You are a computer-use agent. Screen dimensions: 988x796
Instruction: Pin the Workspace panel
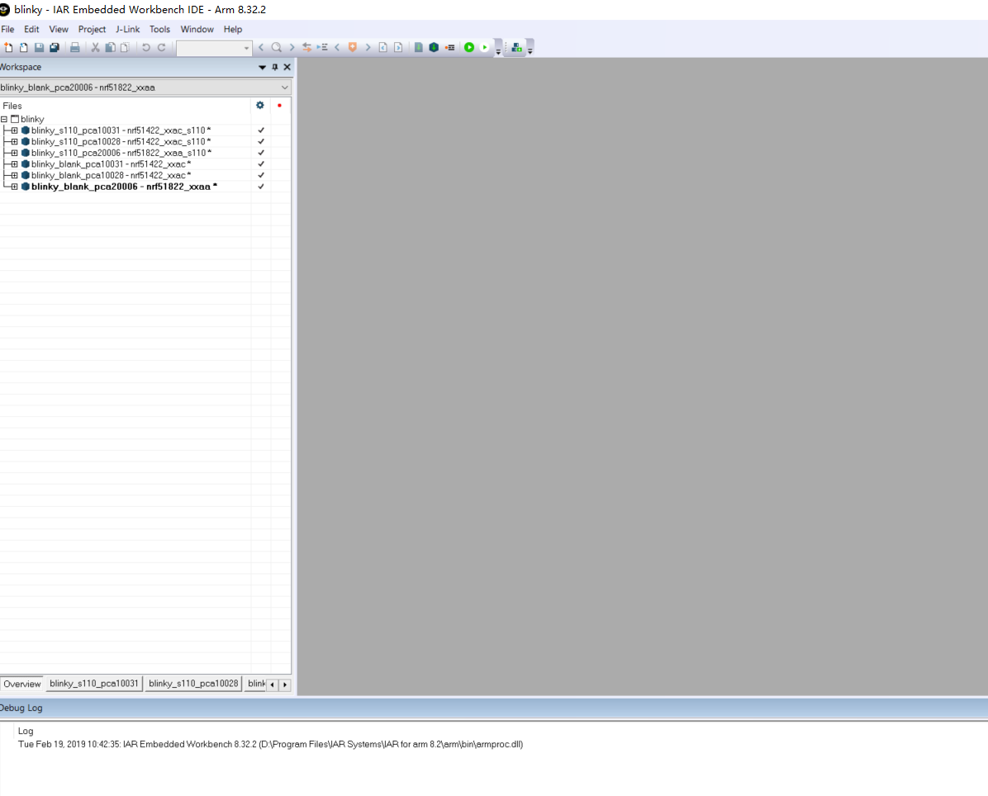coord(275,67)
